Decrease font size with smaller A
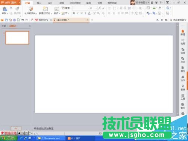The image size is (188, 141). (103, 8)
